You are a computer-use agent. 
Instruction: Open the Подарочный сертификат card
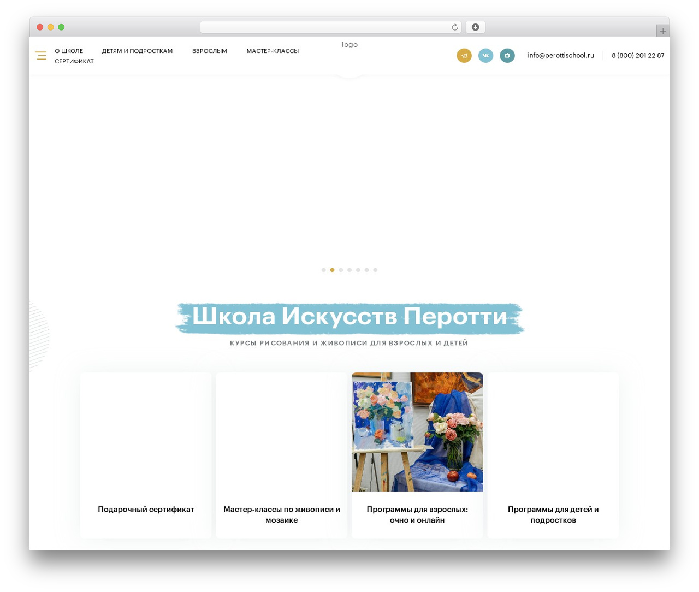pyautogui.click(x=146, y=455)
